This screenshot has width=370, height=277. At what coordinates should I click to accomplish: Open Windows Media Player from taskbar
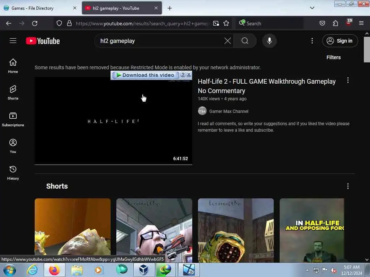tap(98, 270)
